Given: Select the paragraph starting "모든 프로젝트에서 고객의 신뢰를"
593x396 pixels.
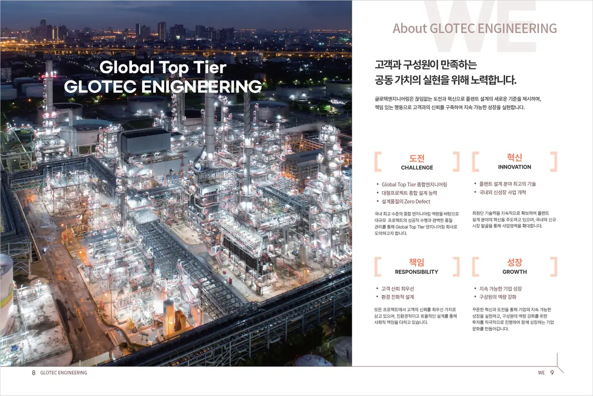Looking at the screenshot, I should (x=416, y=316).
